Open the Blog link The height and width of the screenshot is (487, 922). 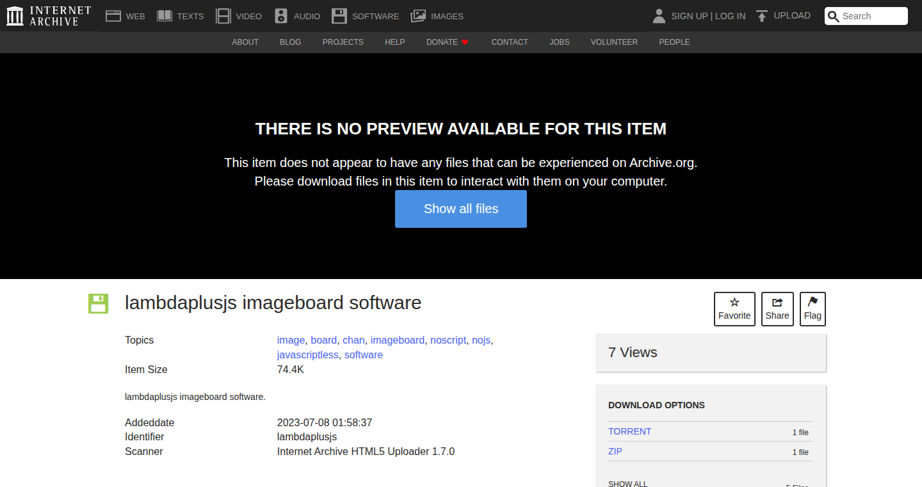[290, 42]
